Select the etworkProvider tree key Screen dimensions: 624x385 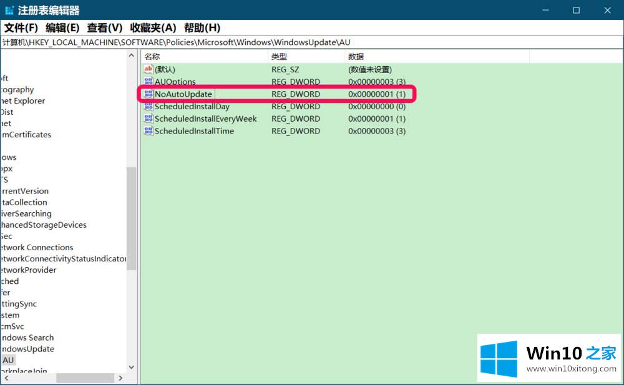coord(28,270)
